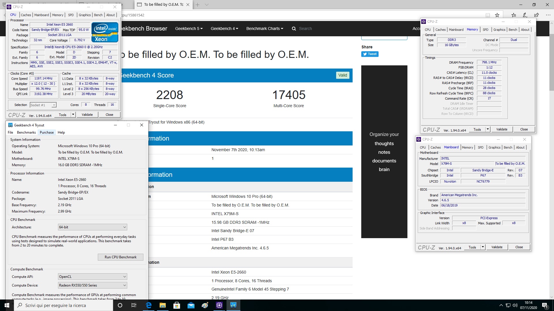This screenshot has height=311, width=554.
Task: Open the Help menu in Geekbench 4 Tryout
Action: tap(61, 132)
